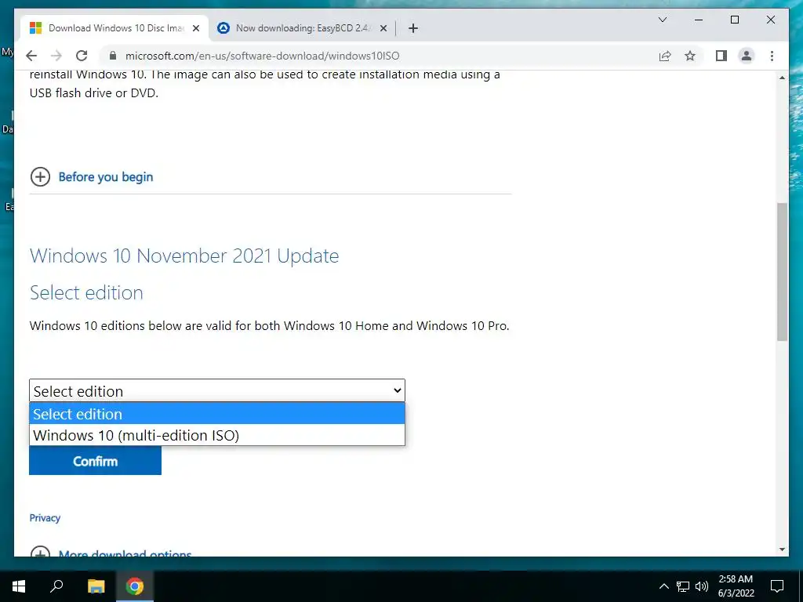Open the Privacy link
The image size is (803, 602).
coord(45,517)
